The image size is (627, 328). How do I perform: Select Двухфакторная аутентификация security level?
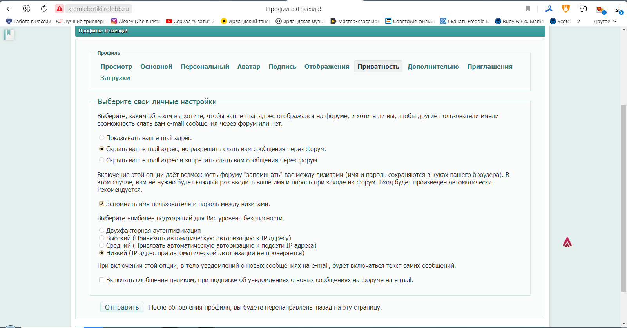101,231
